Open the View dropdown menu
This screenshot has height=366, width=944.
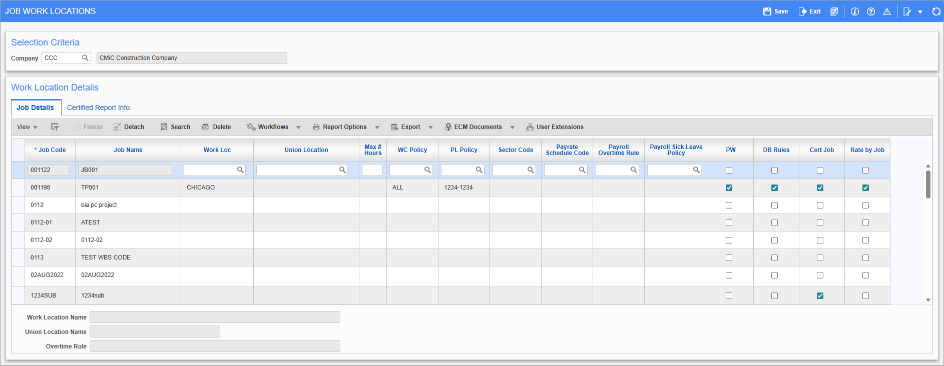coord(28,127)
